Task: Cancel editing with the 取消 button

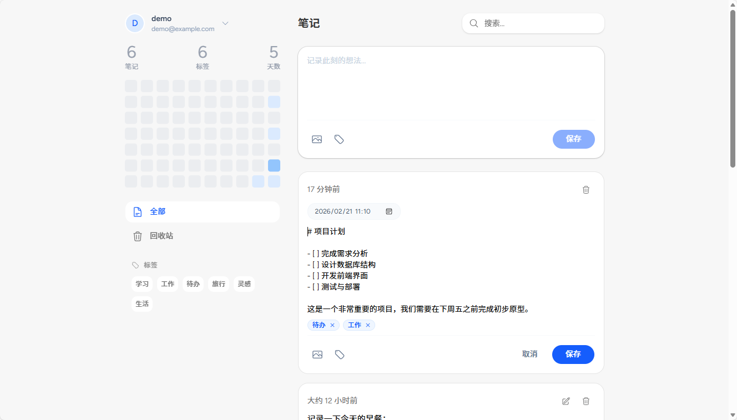Action: pyautogui.click(x=529, y=354)
